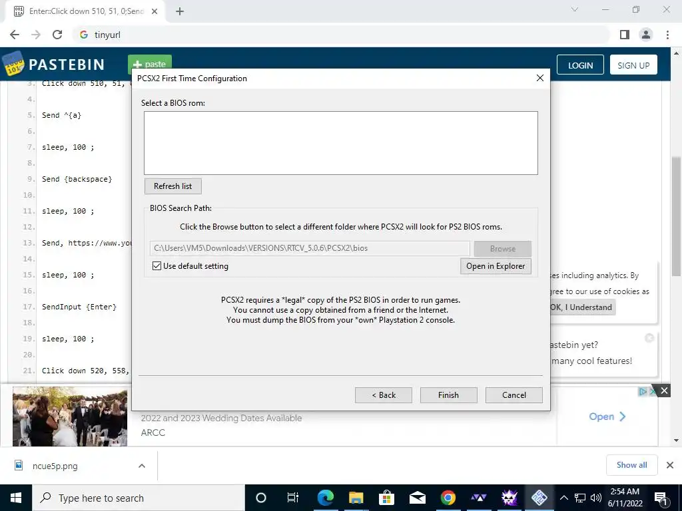Reload the page in Chrome
This screenshot has height=511, width=682.
57,35
